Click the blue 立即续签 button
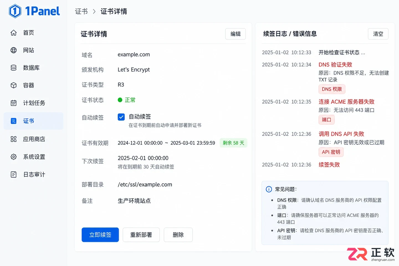Image resolution: width=399 pixels, height=266 pixels. (x=100, y=235)
